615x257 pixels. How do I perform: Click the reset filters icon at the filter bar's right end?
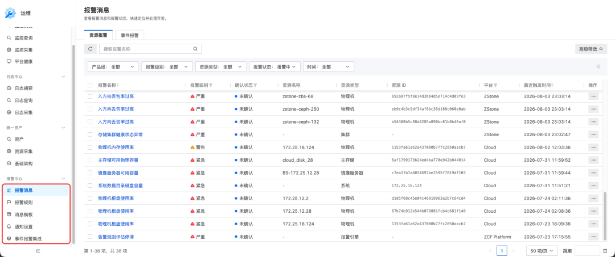pyautogui.click(x=598, y=67)
